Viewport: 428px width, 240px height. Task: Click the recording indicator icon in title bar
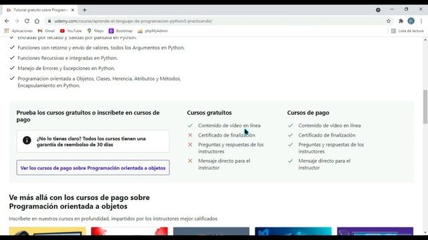tap(378, 10)
